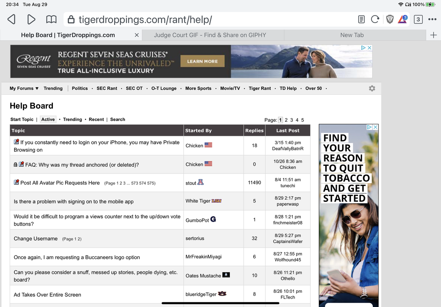Click Chicken's US flag icon in FAQ row
This screenshot has height=307, width=441.
click(208, 163)
